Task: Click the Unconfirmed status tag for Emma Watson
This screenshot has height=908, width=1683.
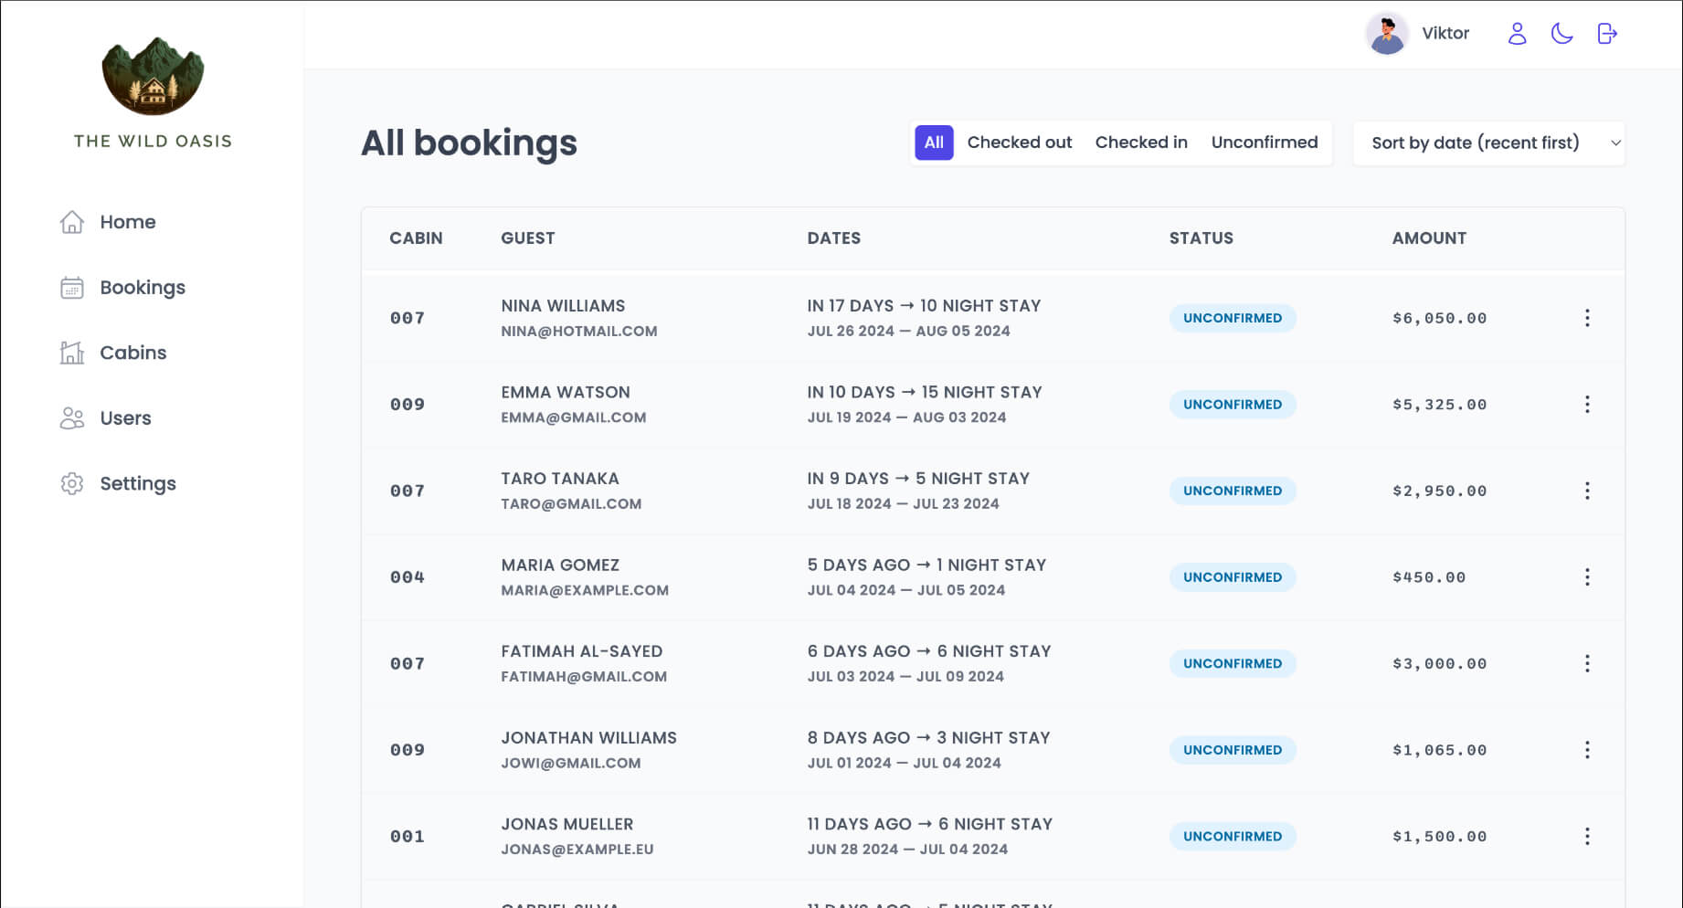Action: [1233, 405]
